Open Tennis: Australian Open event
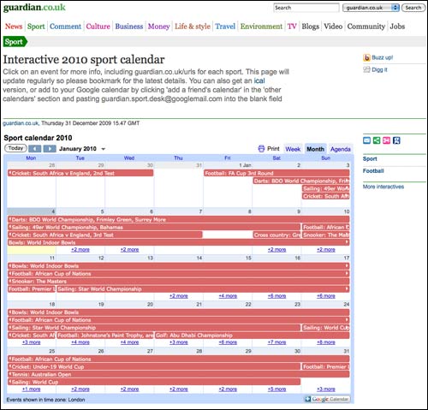428x410 pixels. [179, 374]
